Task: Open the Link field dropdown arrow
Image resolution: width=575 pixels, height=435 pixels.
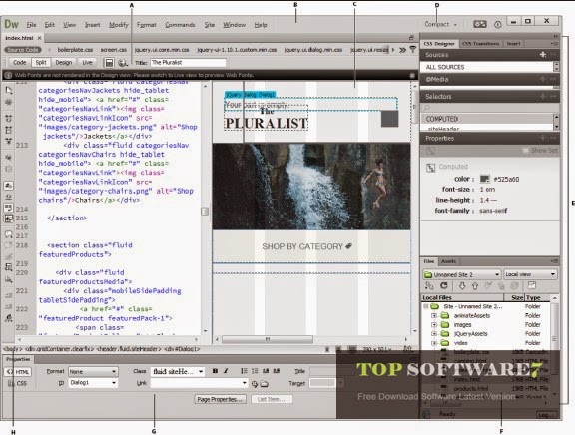Action: [x=245, y=383]
